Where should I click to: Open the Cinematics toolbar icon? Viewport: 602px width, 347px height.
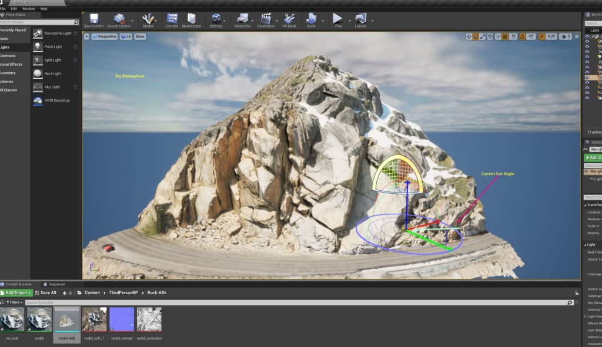point(266,21)
